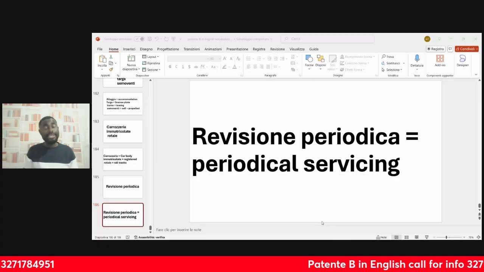
Task: Click the comments speech bubble icon
Action: point(450,49)
